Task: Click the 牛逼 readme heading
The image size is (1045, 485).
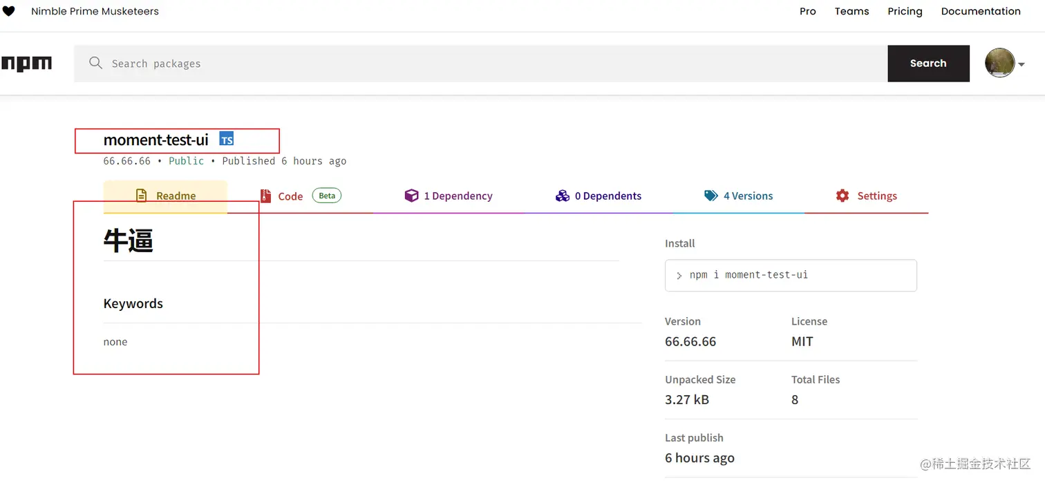Action: 129,240
